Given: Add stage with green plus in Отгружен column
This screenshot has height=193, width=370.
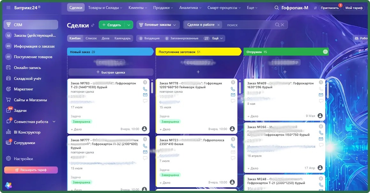Looking at the screenshot, I should [x=325, y=52].
